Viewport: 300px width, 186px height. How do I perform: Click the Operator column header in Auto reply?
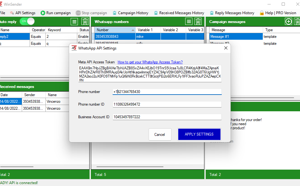click(38, 30)
